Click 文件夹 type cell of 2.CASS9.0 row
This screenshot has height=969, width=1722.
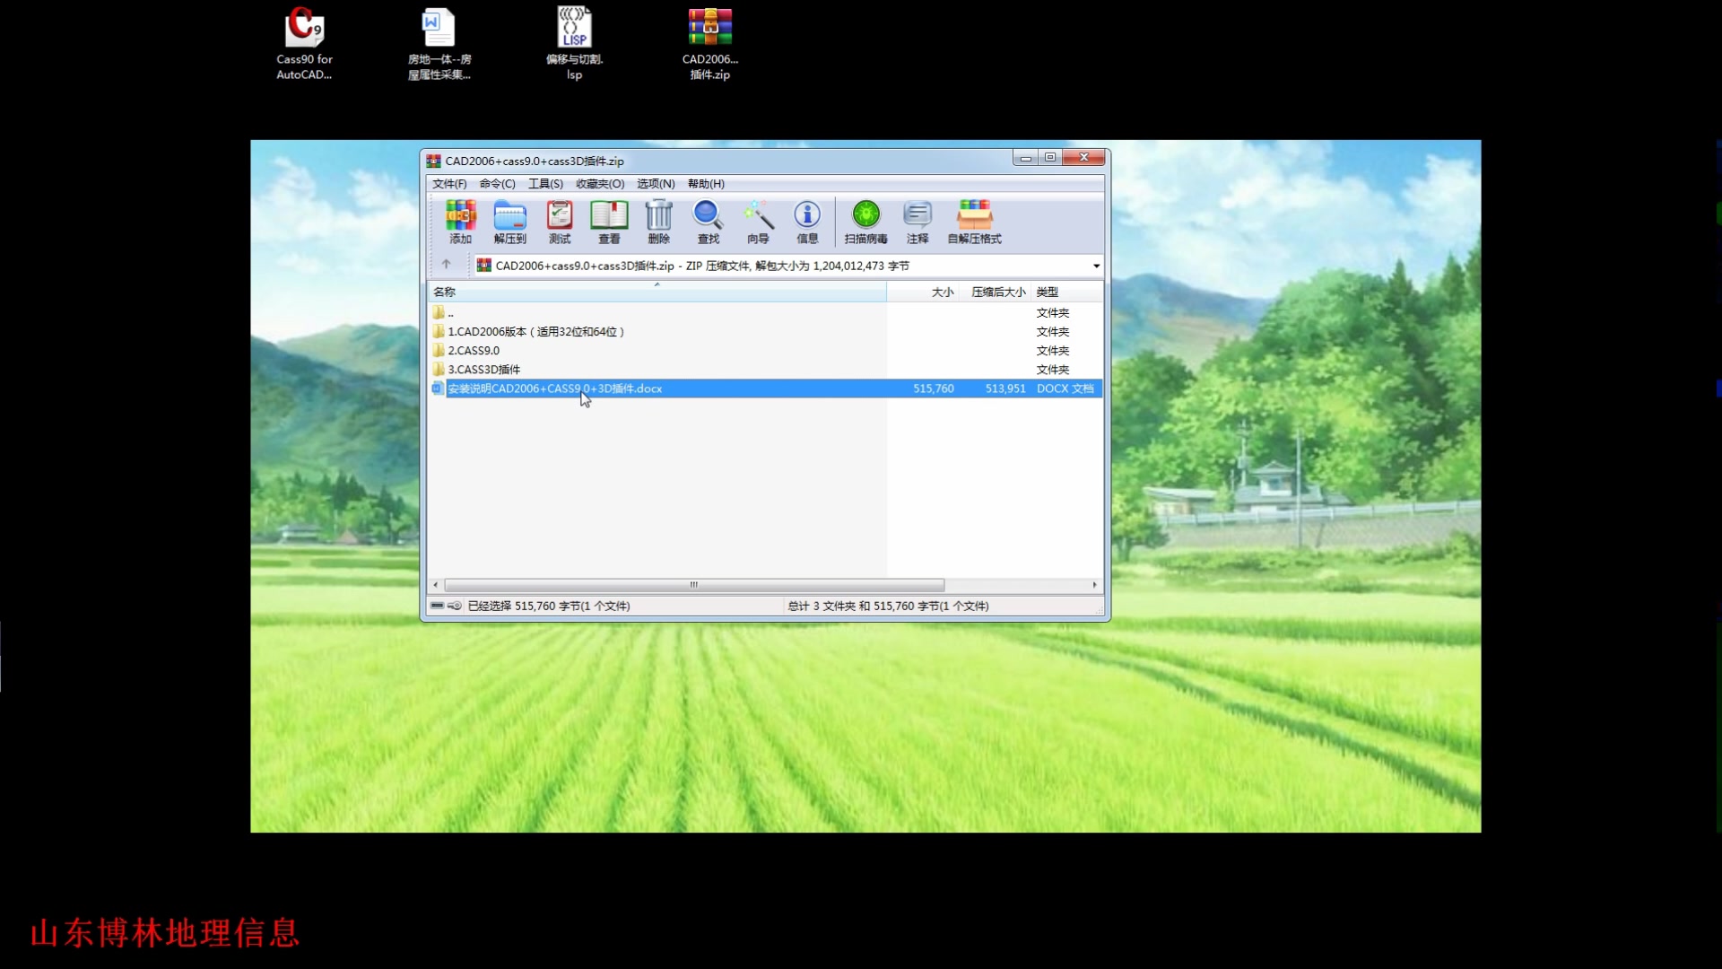coord(1052,351)
